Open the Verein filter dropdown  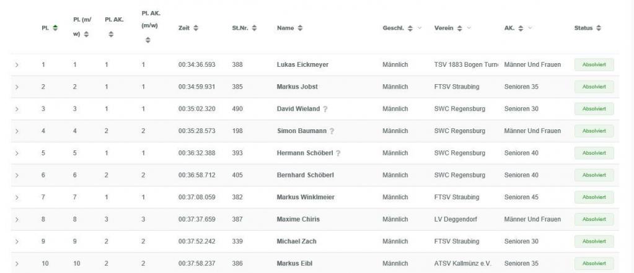[469, 28]
